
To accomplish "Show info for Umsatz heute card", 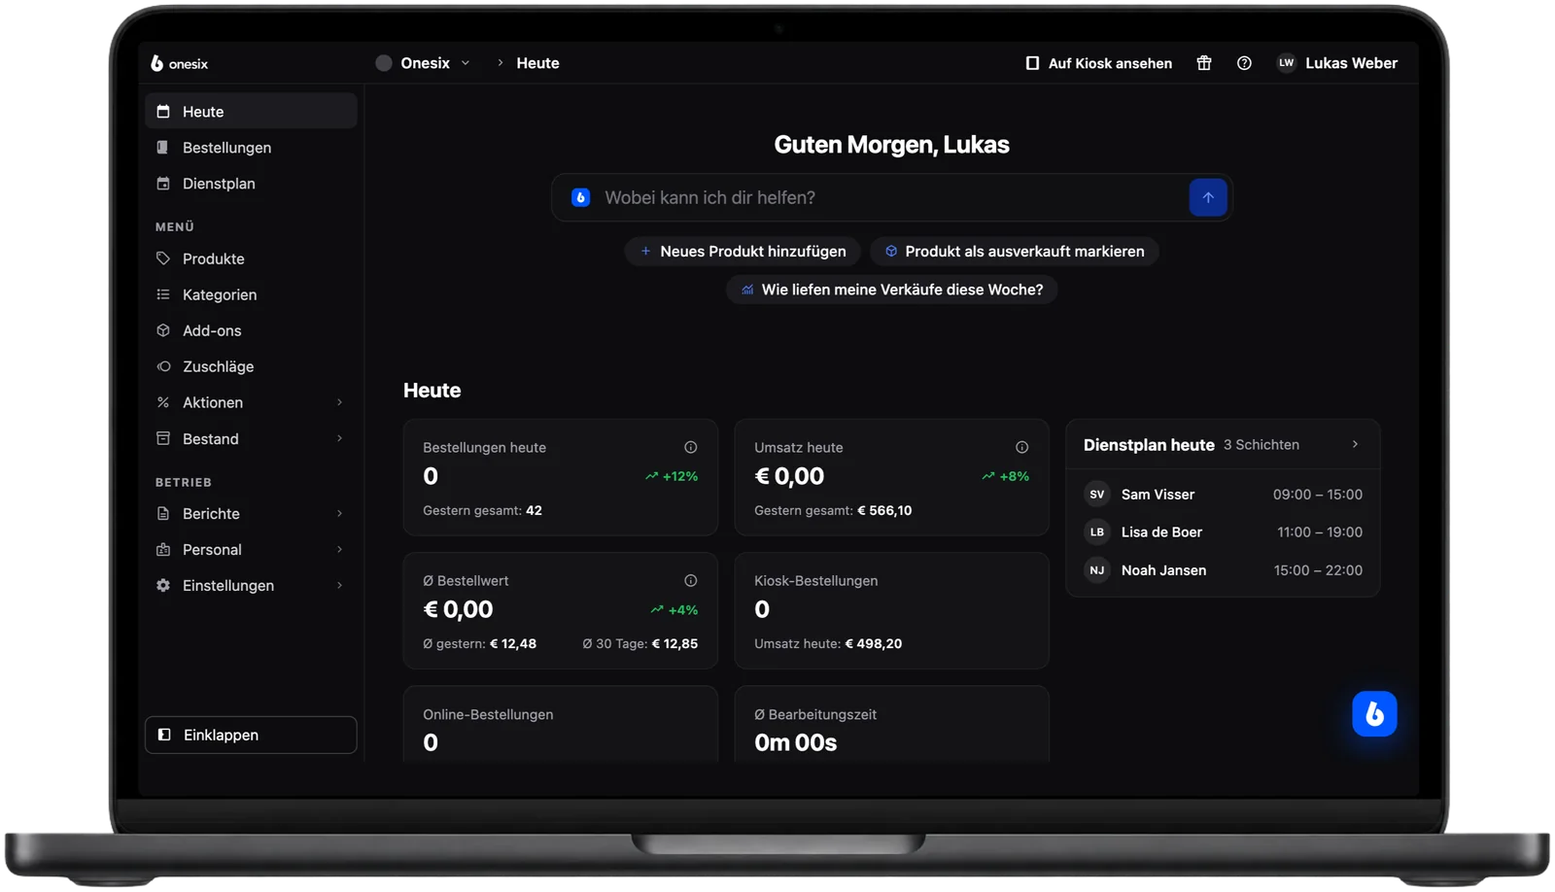I will click(1021, 447).
